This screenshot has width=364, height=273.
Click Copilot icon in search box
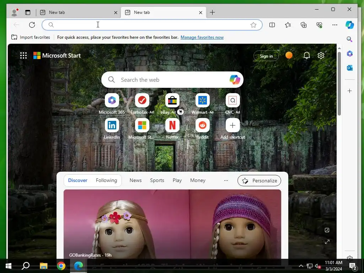235,80
